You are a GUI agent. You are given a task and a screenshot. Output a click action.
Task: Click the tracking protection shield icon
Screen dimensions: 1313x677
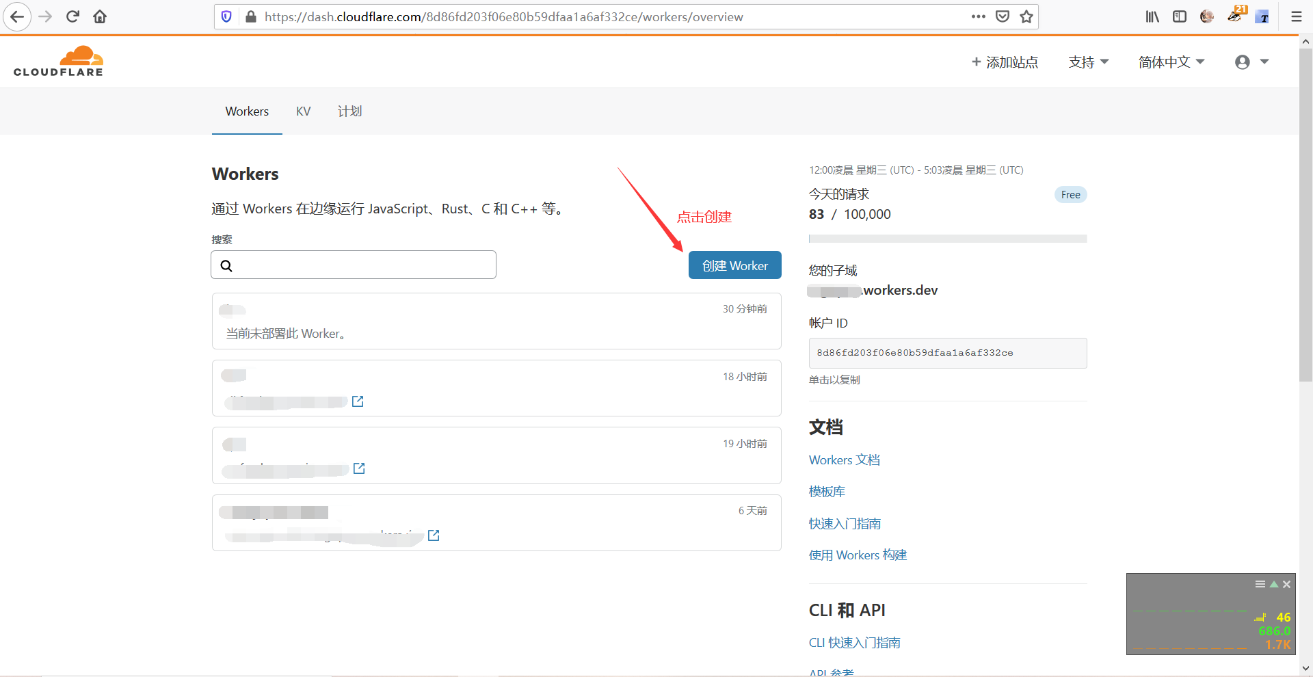pyautogui.click(x=227, y=16)
